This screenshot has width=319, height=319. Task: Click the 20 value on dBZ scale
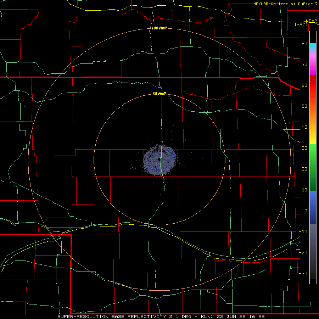(304, 169)
